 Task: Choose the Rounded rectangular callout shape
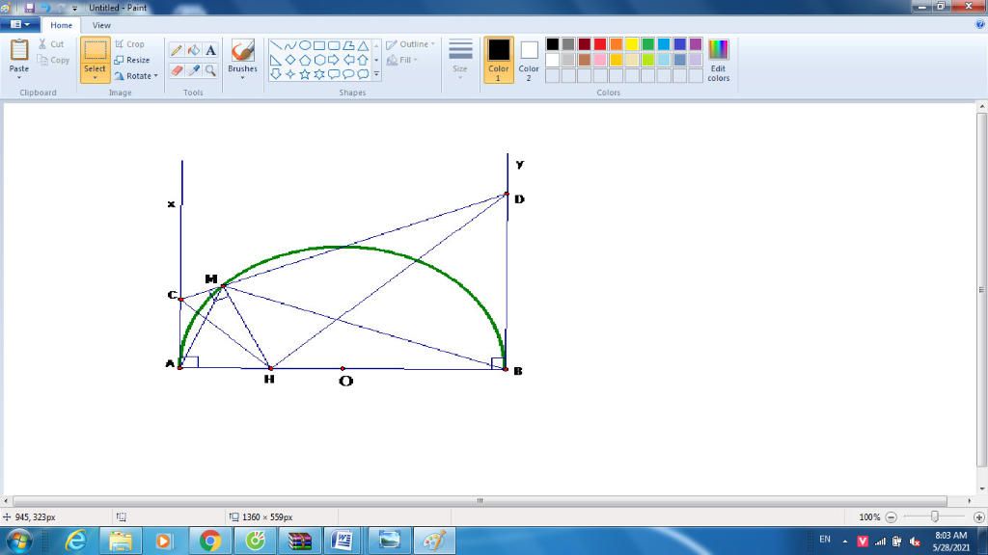333,74
